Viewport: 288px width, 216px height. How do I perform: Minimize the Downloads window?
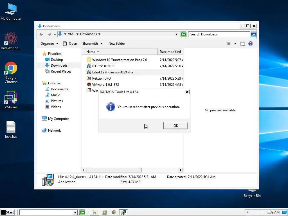(242, 26)
